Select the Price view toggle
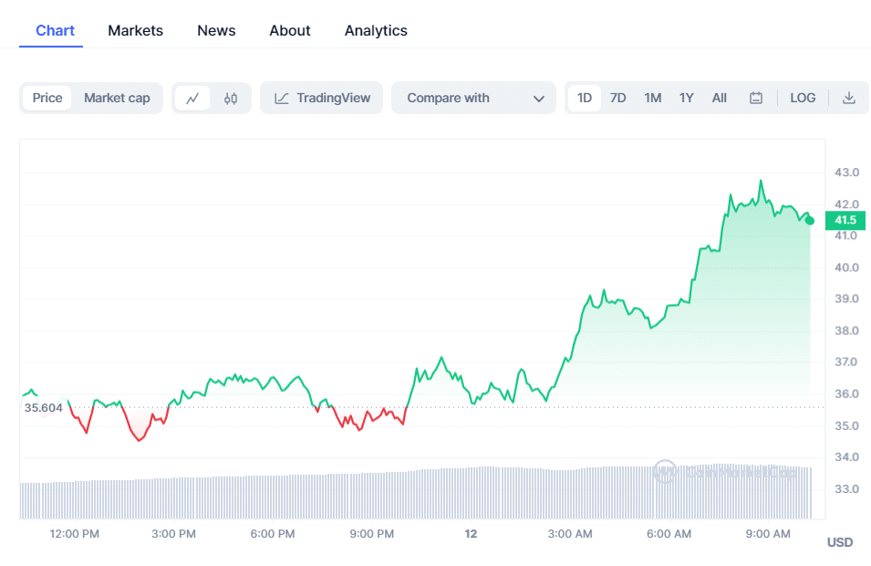The image size is (871, 566). pos(47,99)
